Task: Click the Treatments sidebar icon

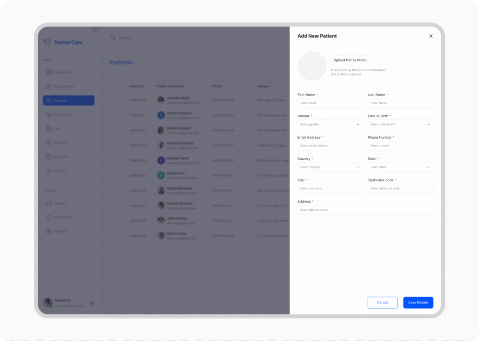Action: click(x=49, y=115)
